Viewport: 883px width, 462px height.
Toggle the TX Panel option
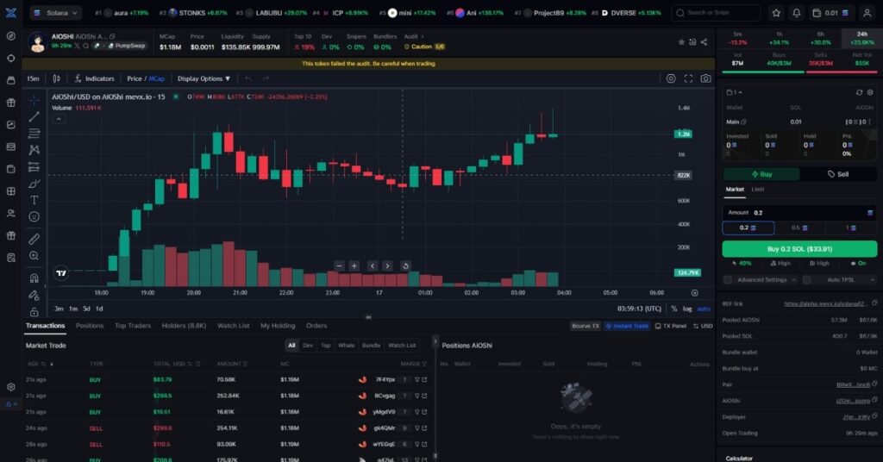pos(671,326)
